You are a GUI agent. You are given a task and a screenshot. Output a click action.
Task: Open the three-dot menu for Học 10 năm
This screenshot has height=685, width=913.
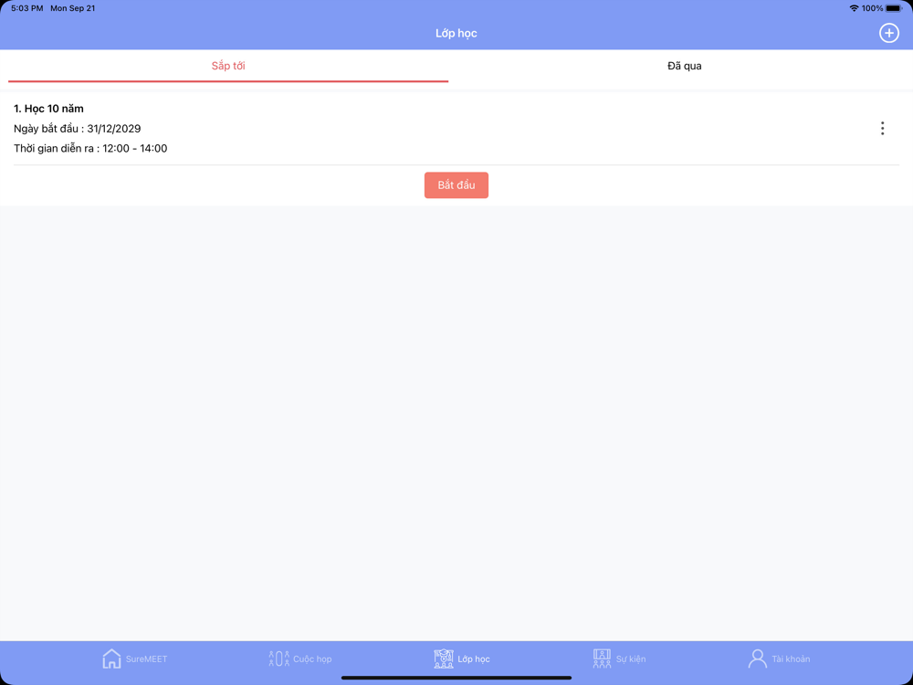click(x=883, y=128)
